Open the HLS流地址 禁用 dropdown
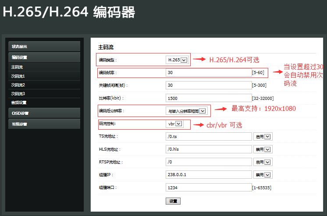The width and height of the screenshot is (327, 216). click(263, 149)
